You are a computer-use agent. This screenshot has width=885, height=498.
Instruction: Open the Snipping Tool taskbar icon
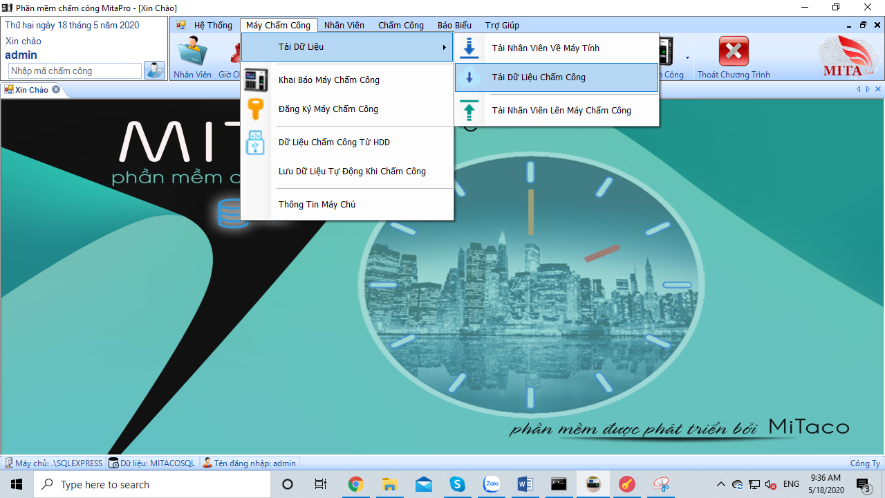click(660, 484)
